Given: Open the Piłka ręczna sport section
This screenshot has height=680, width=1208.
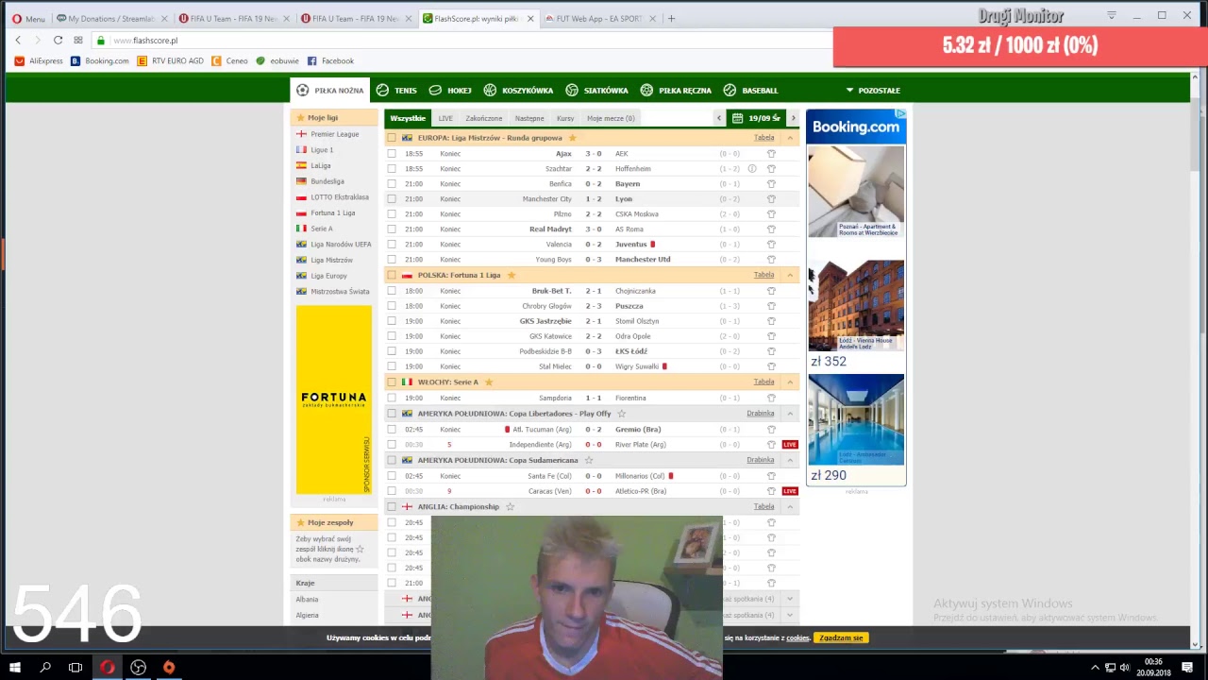Looking at the screenshot, I should (x=676, y=91).
